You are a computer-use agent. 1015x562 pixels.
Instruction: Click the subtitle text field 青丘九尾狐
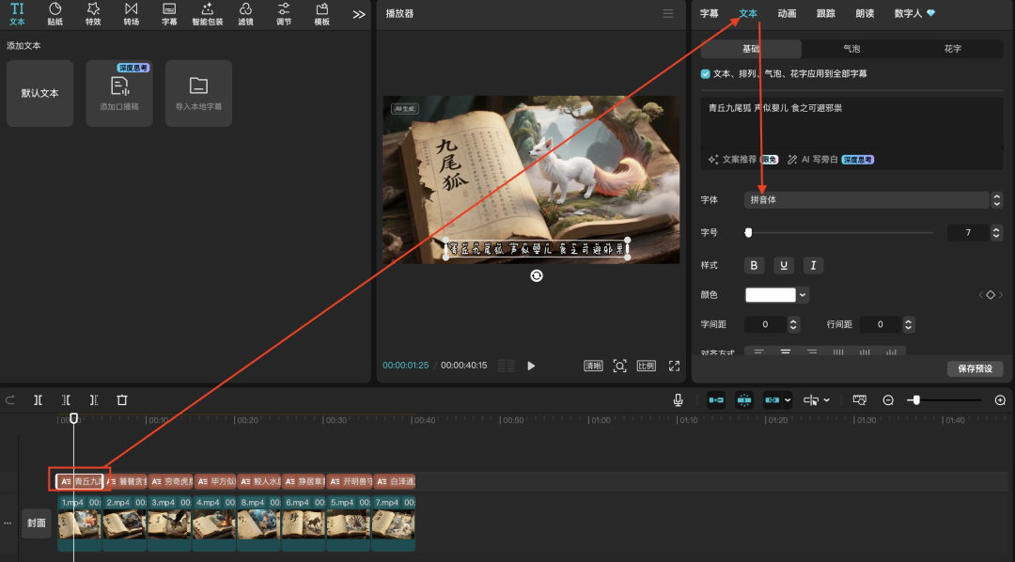click(x=851, y=123)
